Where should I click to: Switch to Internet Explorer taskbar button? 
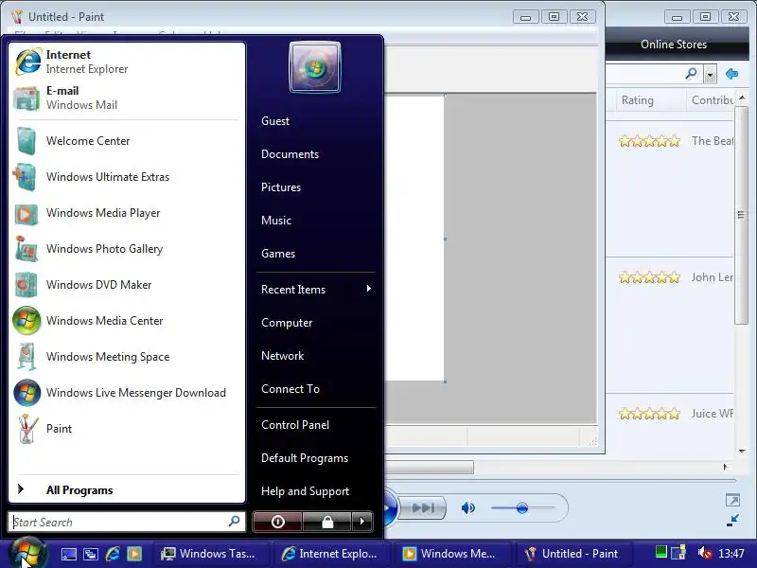[x=331, y=554]
